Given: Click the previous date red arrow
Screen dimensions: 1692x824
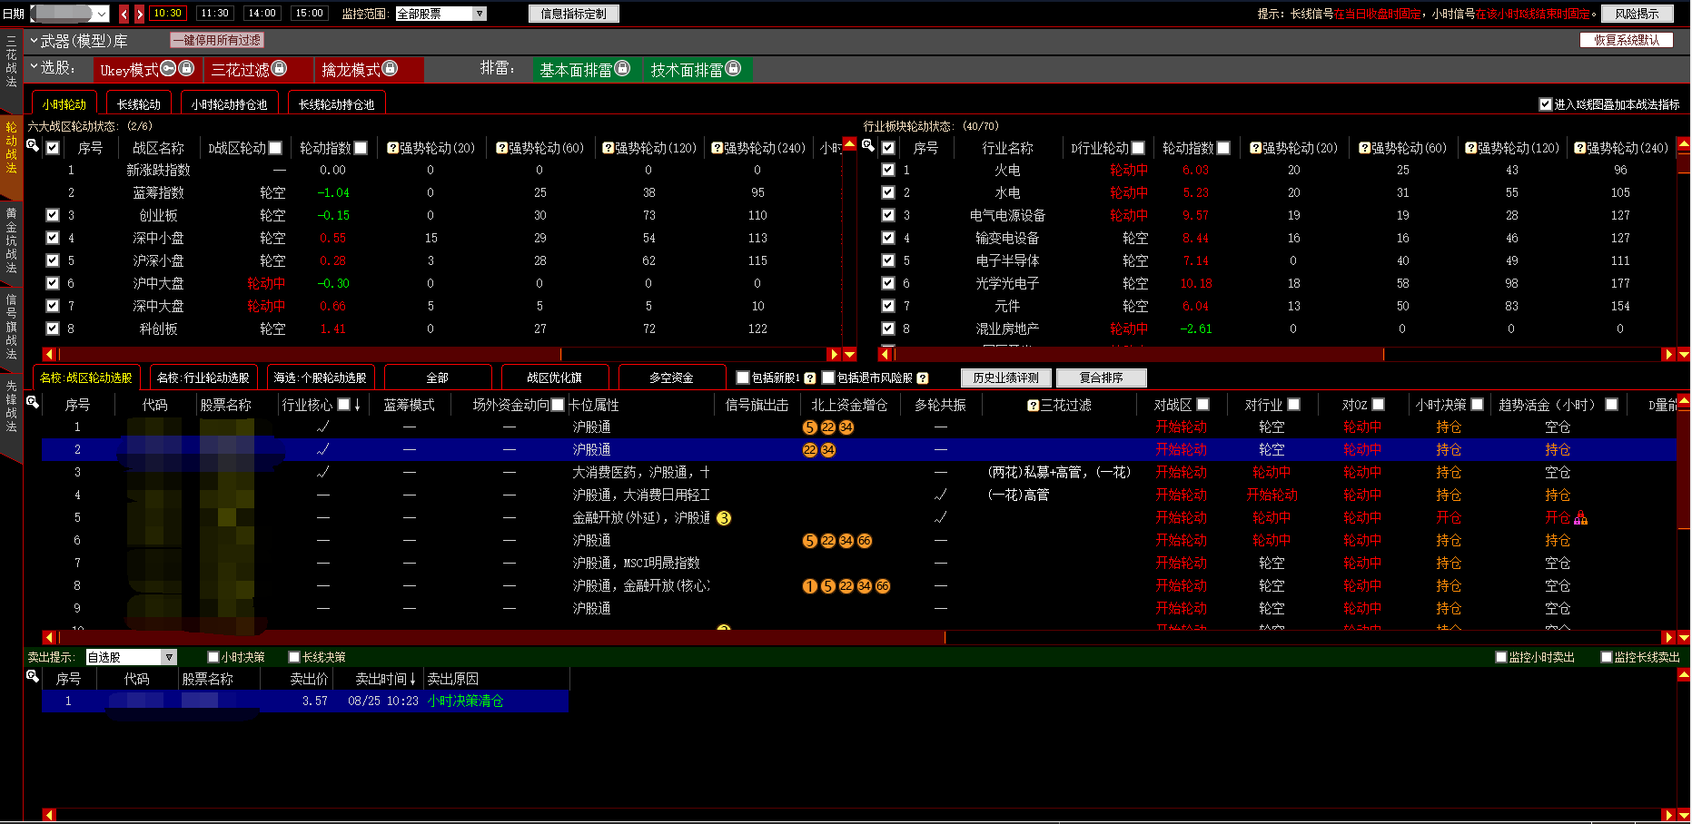Looking at the screenshot, I should (x=124, y=14).
